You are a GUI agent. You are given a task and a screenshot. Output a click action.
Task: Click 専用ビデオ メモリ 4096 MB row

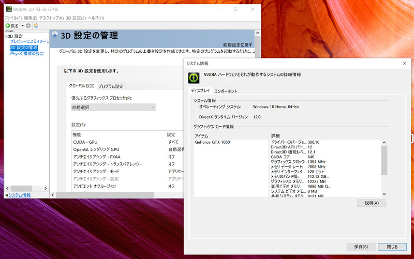pos(301,187)
